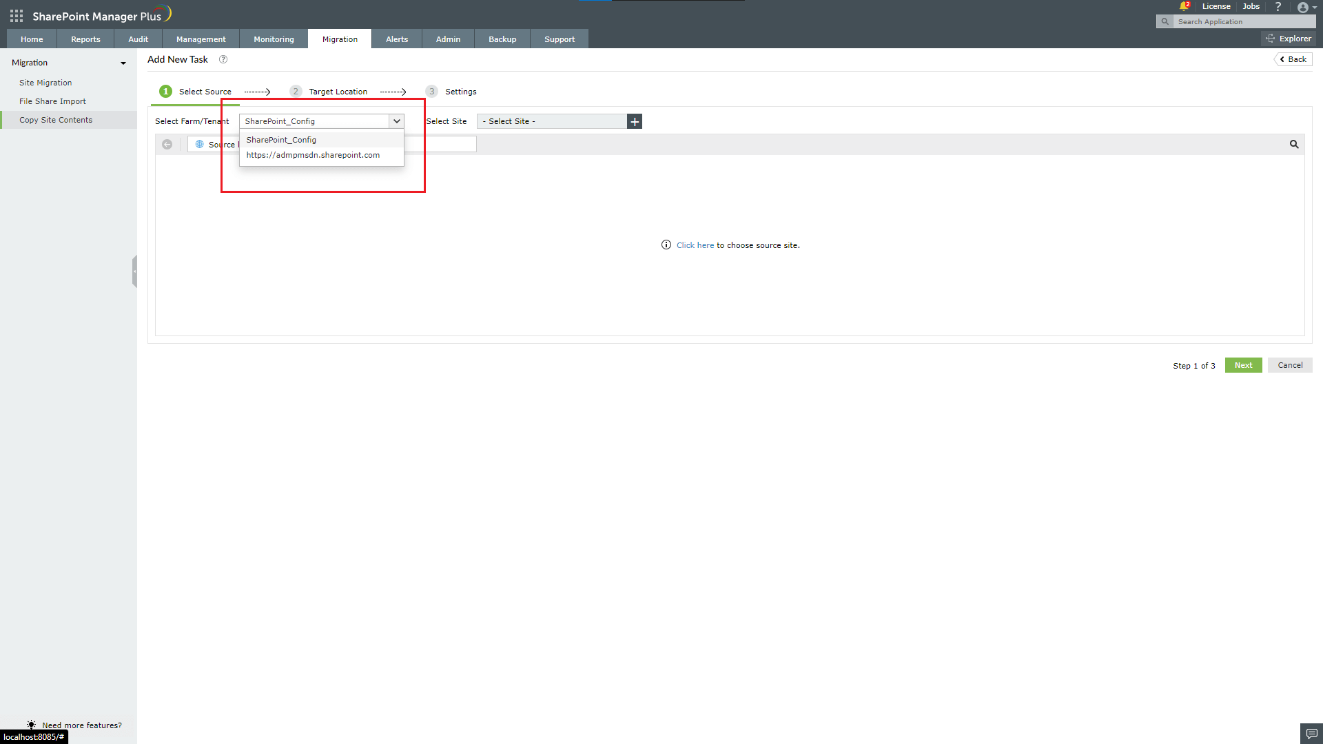This screenshot has height=744, width=1323.
Task: Click the Need more features lightbulb icon
Action: 31,724
